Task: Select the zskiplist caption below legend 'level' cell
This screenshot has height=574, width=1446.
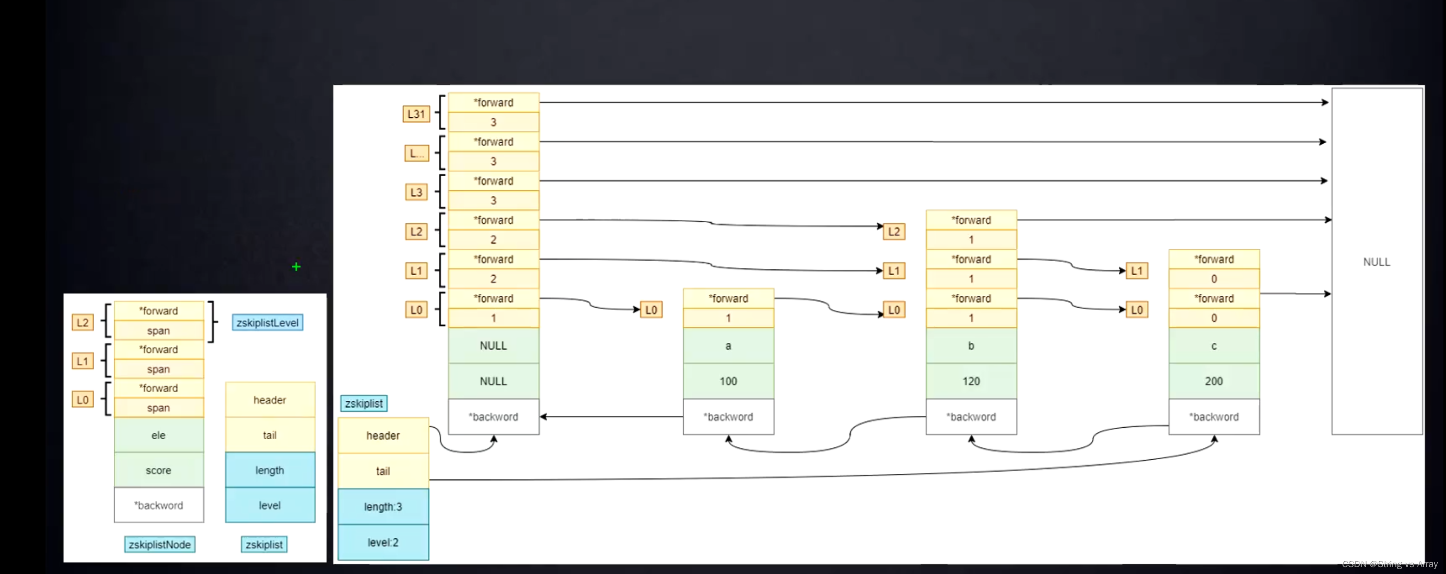Action: (264, 544)
